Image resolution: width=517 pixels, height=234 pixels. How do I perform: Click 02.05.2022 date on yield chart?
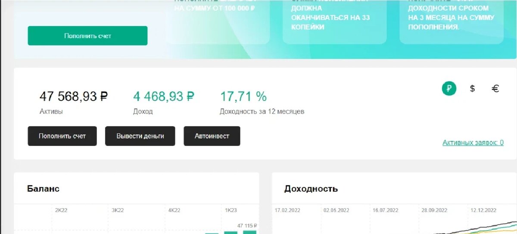point(336,210)
